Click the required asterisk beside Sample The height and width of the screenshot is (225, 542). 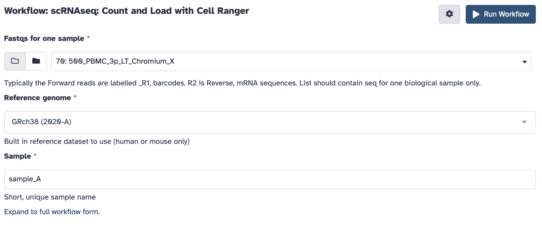[35, 156]
